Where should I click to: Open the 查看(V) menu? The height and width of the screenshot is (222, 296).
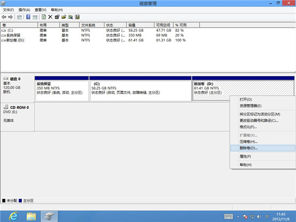[x=41, y=10]
